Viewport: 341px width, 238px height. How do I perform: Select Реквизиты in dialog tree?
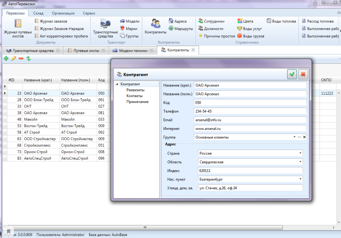pyautogui.click(x=135, y=90)
